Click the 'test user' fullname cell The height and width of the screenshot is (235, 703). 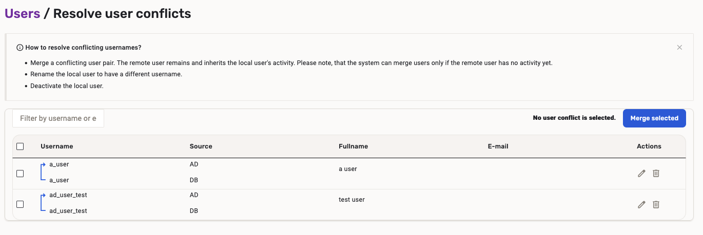point(352,200)
